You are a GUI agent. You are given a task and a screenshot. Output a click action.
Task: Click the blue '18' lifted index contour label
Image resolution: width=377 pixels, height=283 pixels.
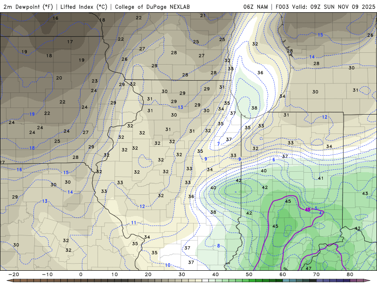coord(32,148)
